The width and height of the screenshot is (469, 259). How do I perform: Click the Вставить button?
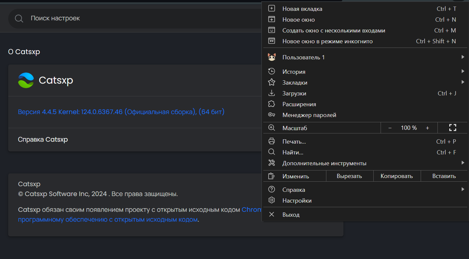(444, 176)
